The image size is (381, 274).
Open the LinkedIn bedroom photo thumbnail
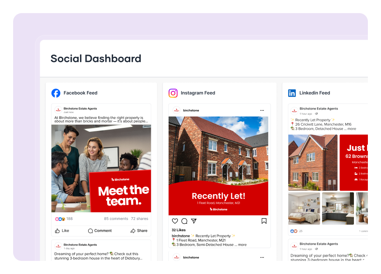[304, 209]
